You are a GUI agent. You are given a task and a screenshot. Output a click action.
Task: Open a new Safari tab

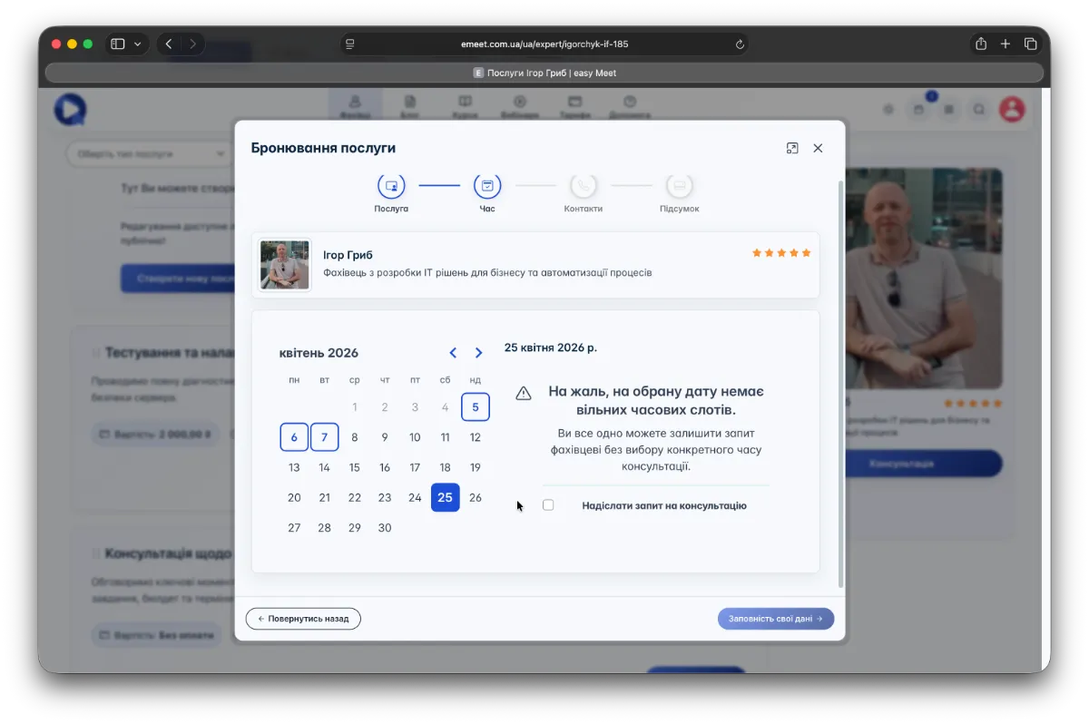(x=1006, y=44)
